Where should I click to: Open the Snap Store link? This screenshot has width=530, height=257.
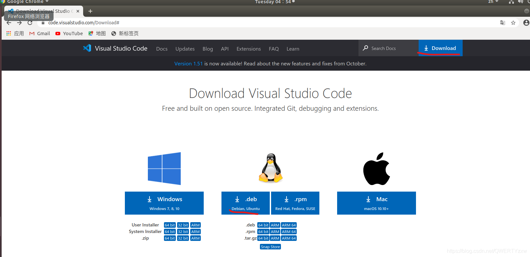click(270, 247)
